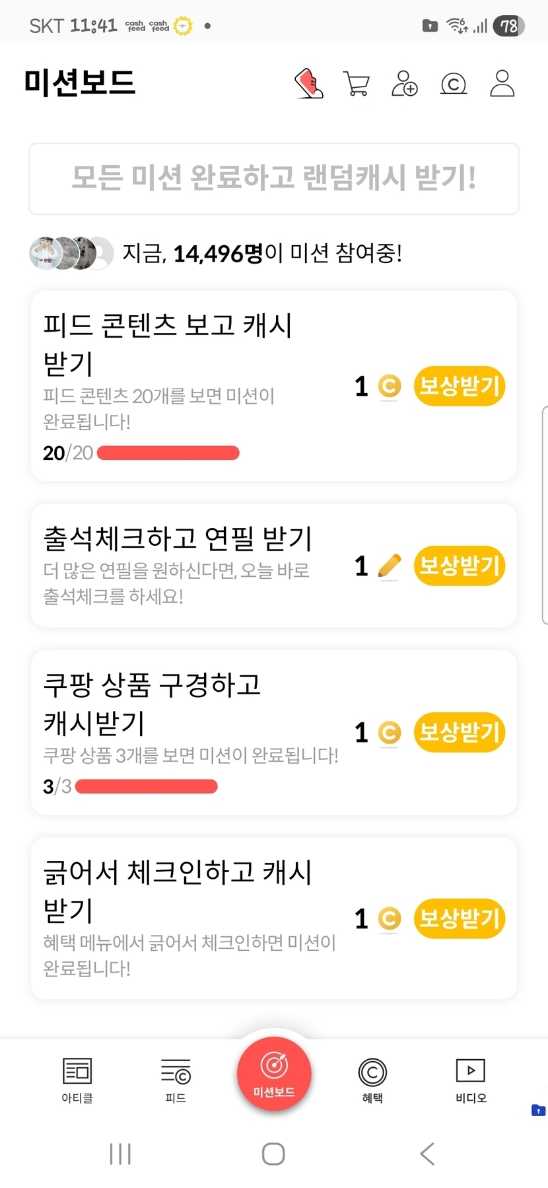Tap the random cash banner button
This screenshot has width=548, height=1188.
[x=274, y=178]
